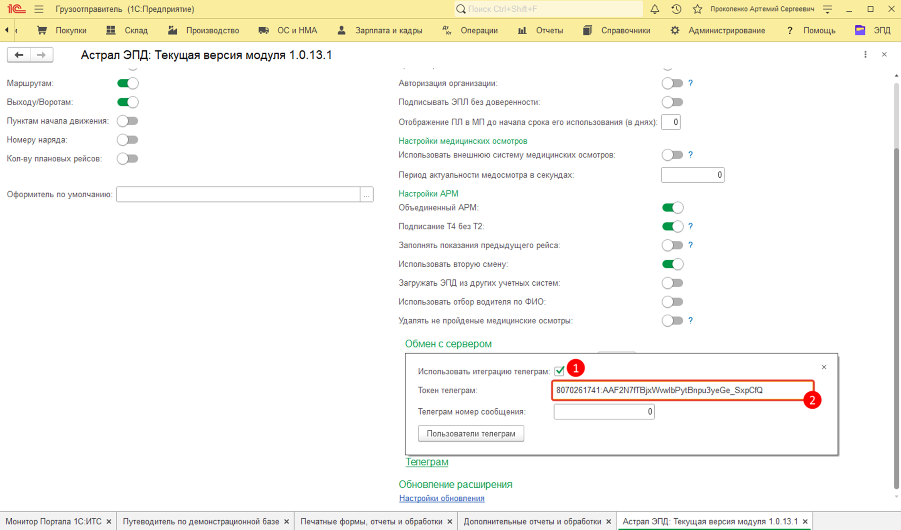Click the Отчеты chart icon
Screen dimensions: 901x530
pyautogui.click(x=522, y=30)
